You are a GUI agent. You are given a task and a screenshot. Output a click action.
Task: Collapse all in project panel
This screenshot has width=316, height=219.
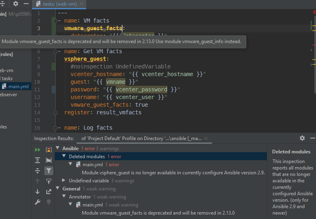click(2, 4)
